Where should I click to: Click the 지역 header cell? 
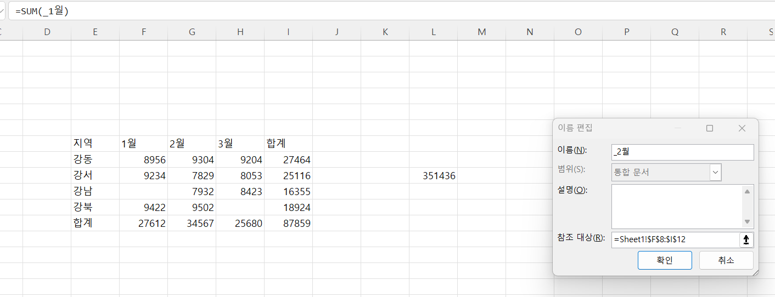point(96,144)
